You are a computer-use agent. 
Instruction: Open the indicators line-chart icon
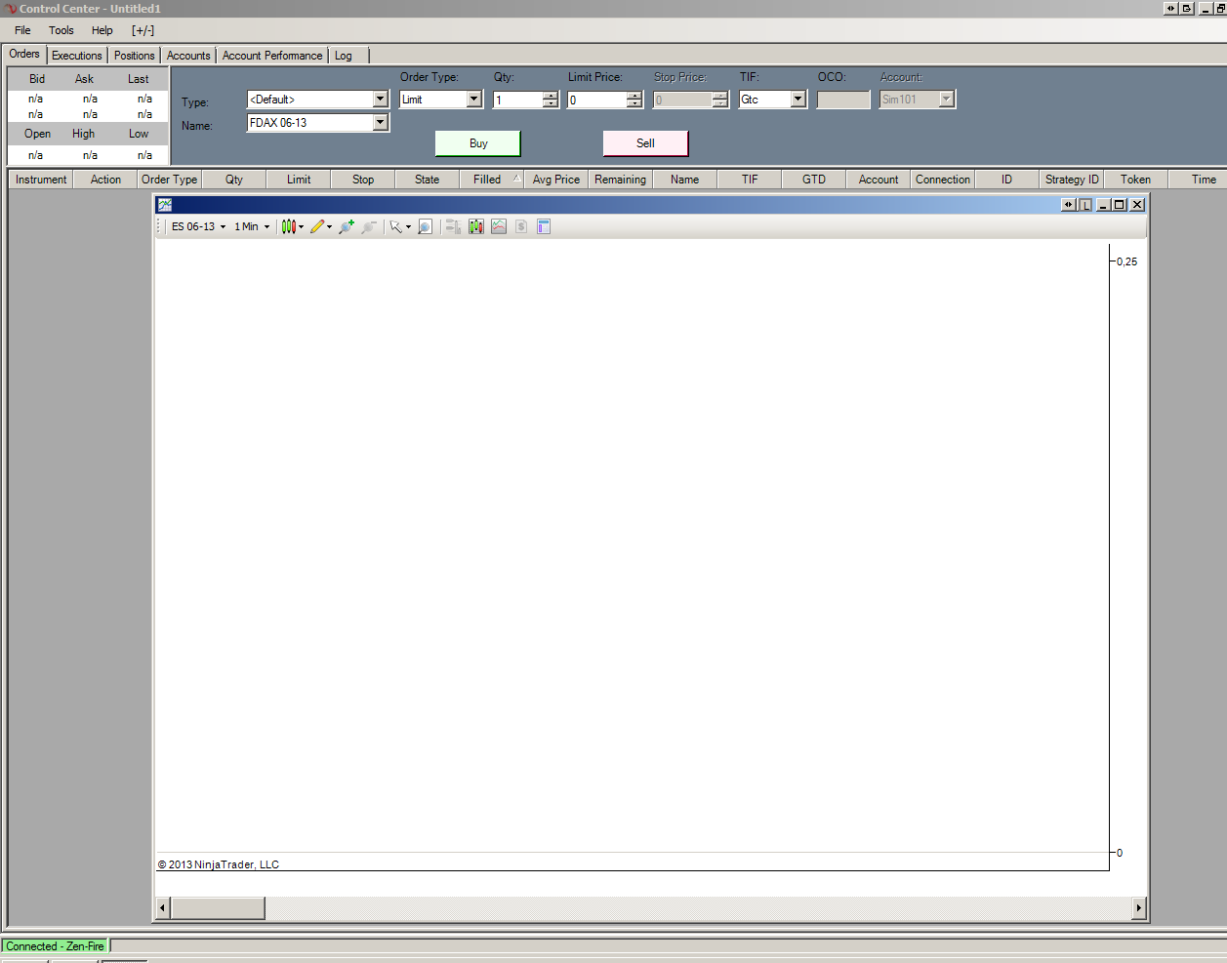coord(499,226)
